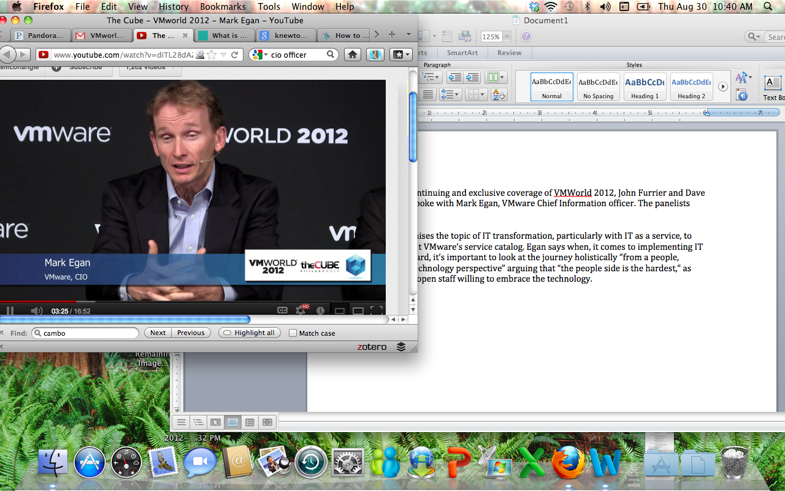Navigate forward in Firefox

pos(24,55)
